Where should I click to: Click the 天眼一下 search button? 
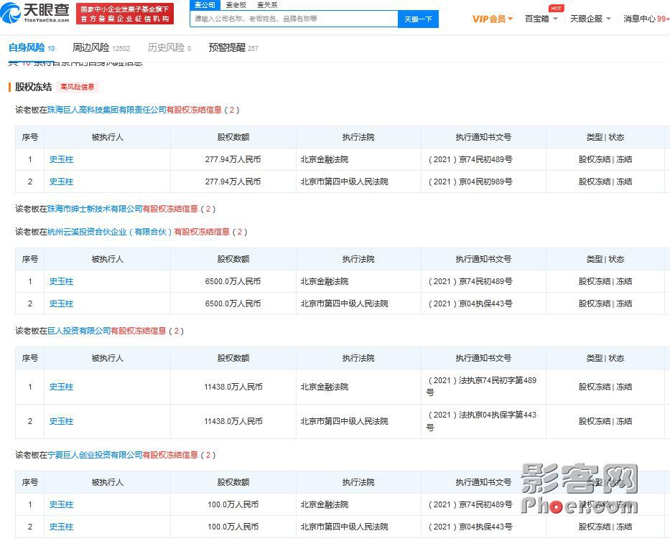[418, 19]
